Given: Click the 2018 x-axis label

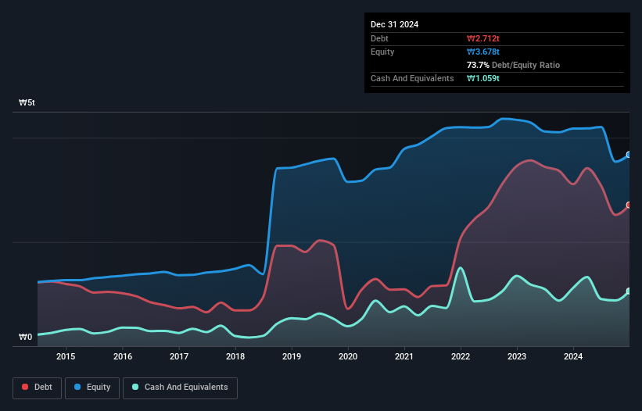Looking at the screenshot, I should pos(235,356).
